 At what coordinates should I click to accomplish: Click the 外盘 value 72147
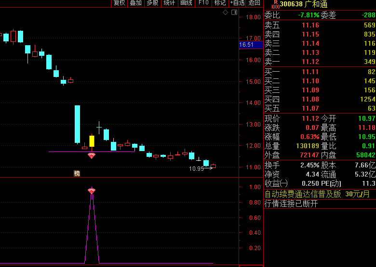[310, 155]
